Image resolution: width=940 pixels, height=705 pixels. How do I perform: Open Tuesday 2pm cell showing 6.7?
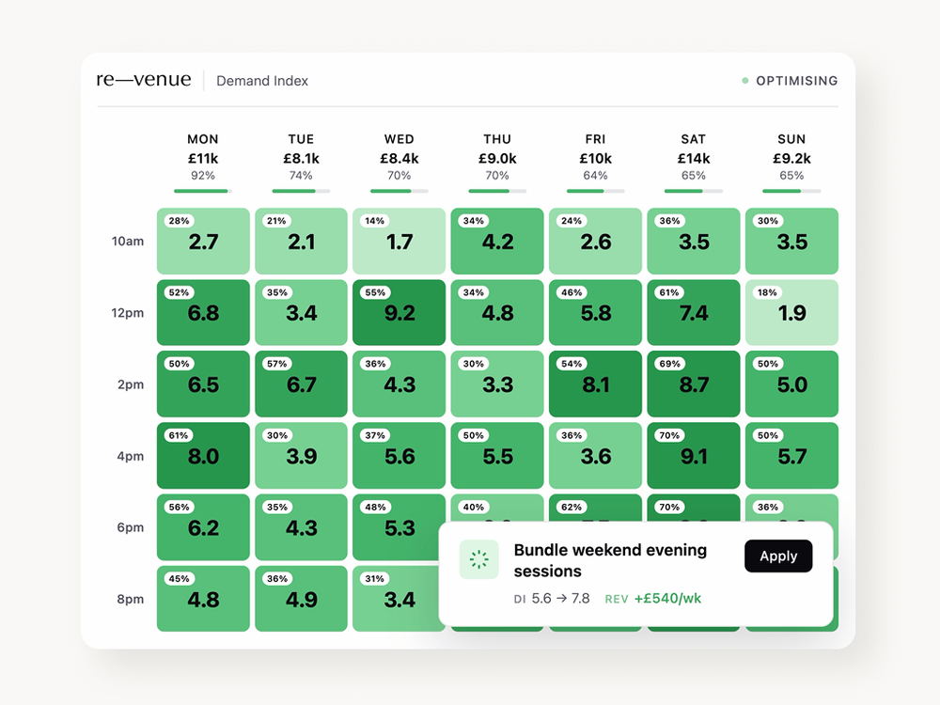click(301, 384)
